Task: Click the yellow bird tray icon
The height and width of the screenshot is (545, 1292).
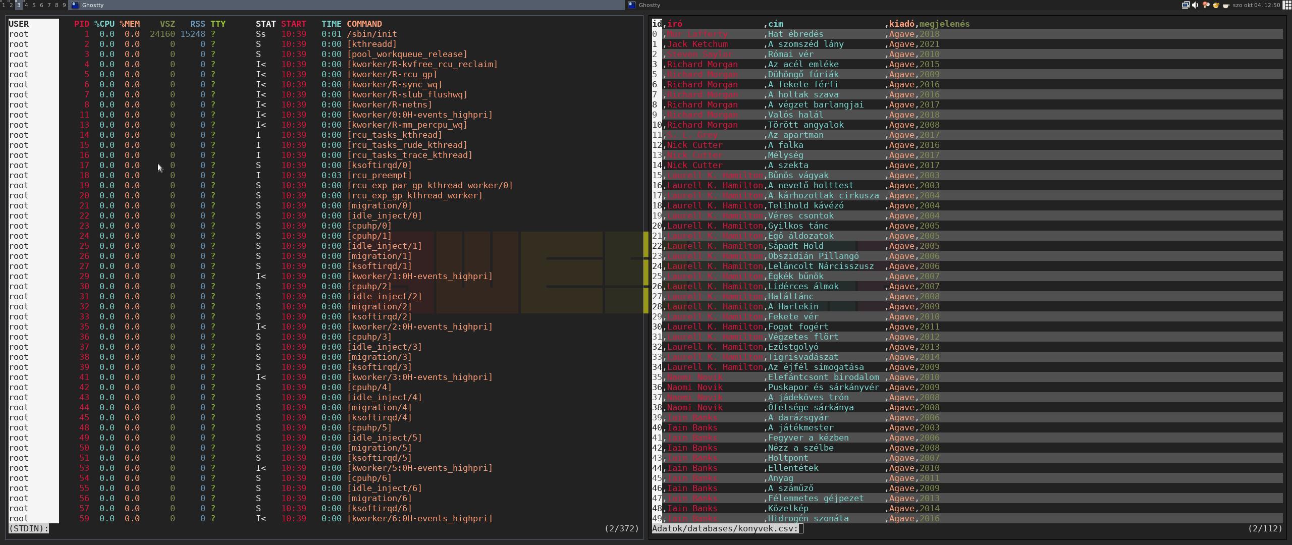Action: click(x=1216, y=5)
